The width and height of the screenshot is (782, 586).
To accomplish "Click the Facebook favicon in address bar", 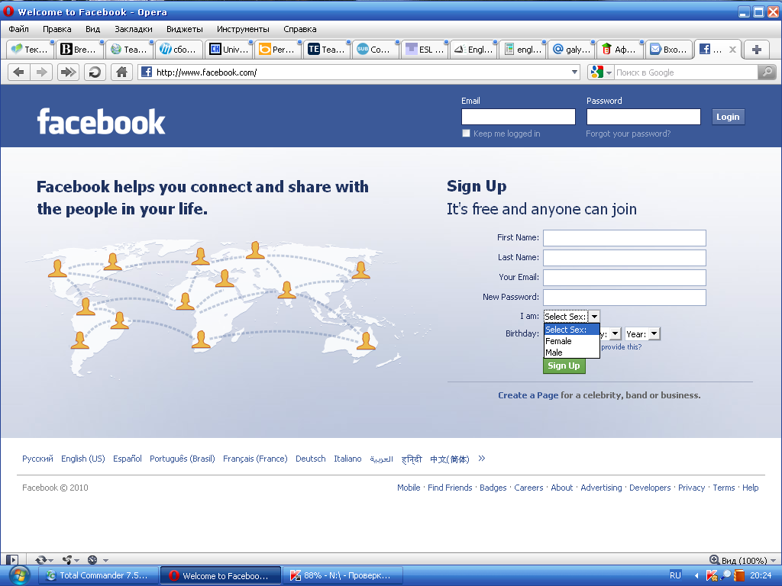I will click(146, 72).
